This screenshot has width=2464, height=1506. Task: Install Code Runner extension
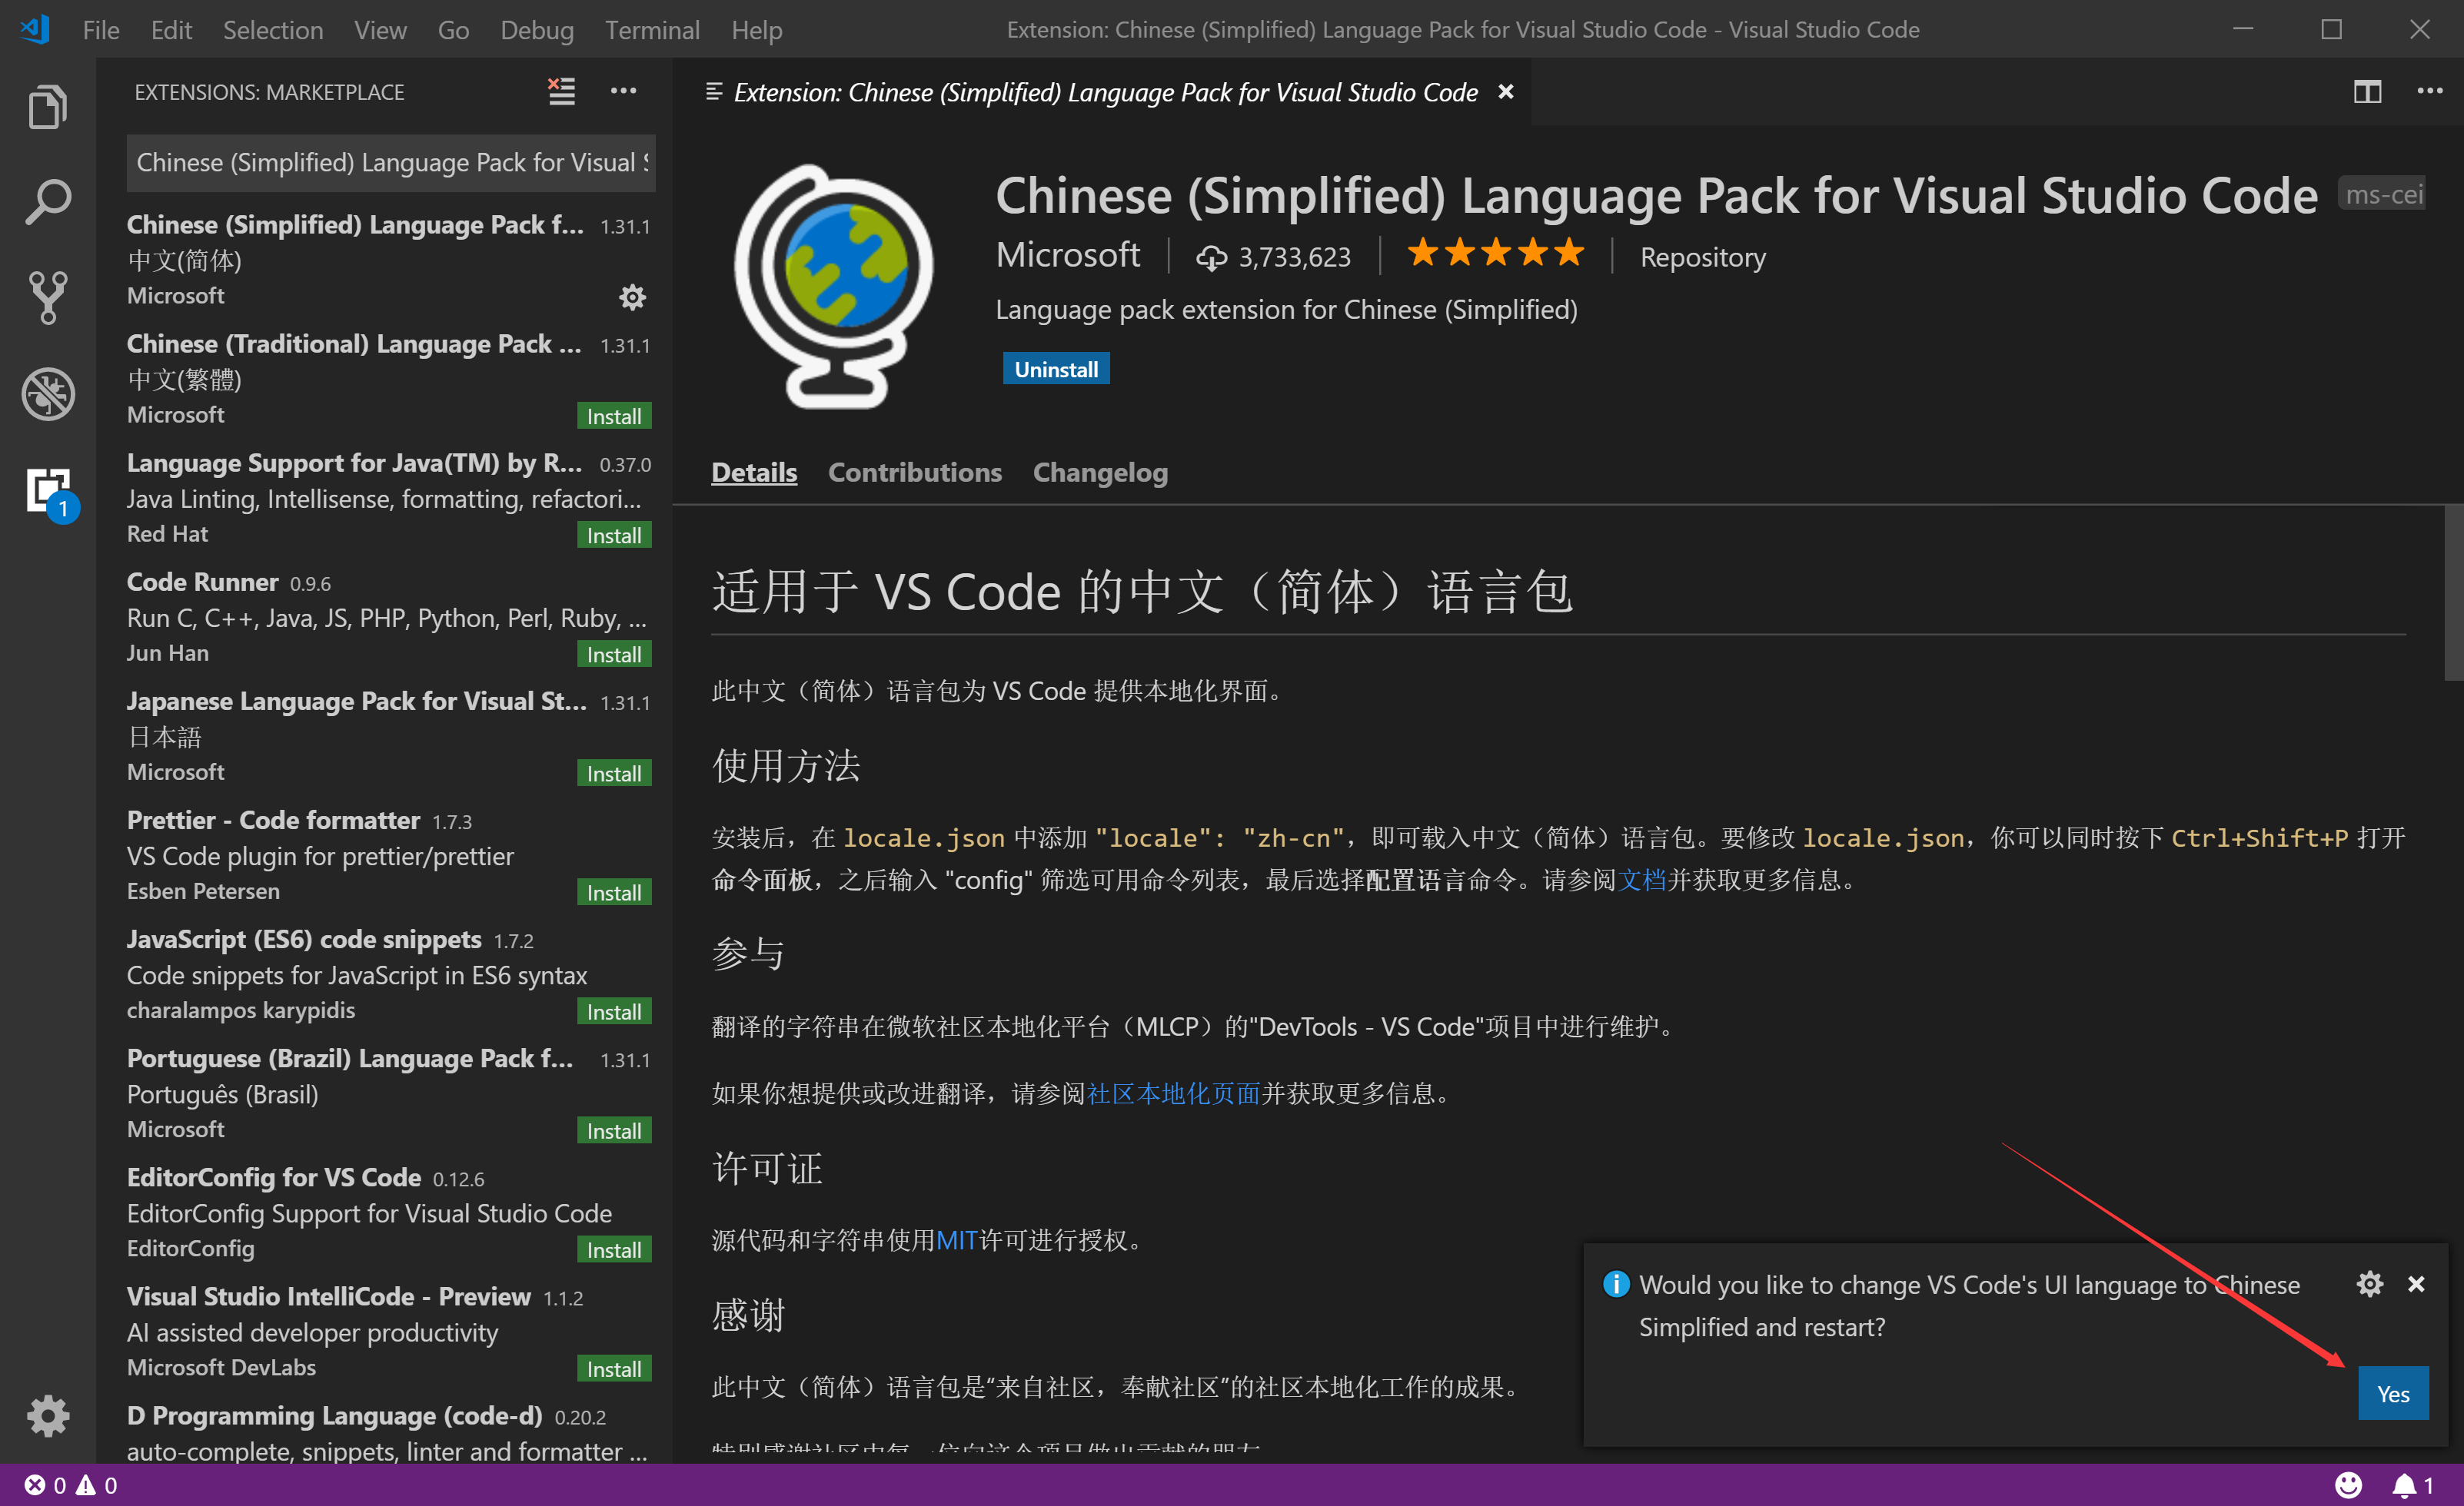click(x=614, y=654)
